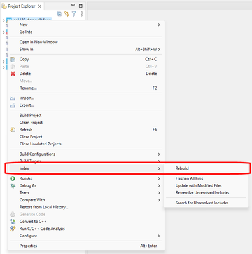Choose Restore from Local History...
The height and width of the screenshot is (254, 252).
(x=44, y=207)
